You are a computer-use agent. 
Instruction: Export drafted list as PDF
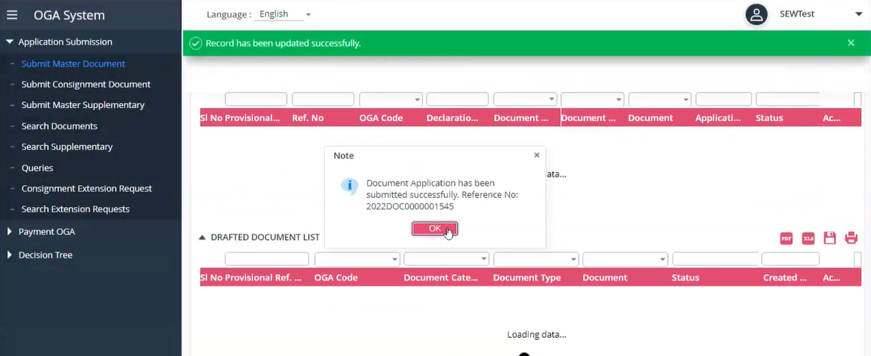coord(786,238)
